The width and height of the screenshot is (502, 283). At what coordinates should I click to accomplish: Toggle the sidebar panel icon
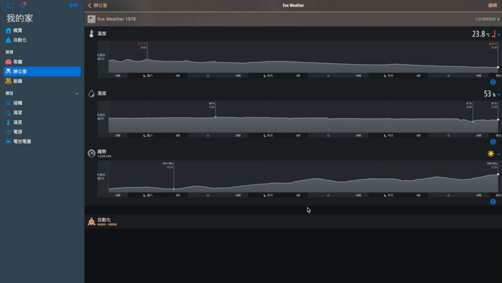(x=10, y=6)
